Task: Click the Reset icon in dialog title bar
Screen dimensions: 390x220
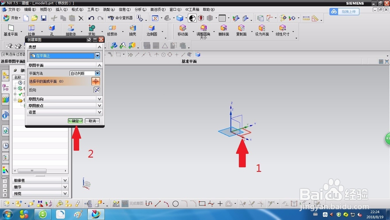Action: [x=89, y=39]
